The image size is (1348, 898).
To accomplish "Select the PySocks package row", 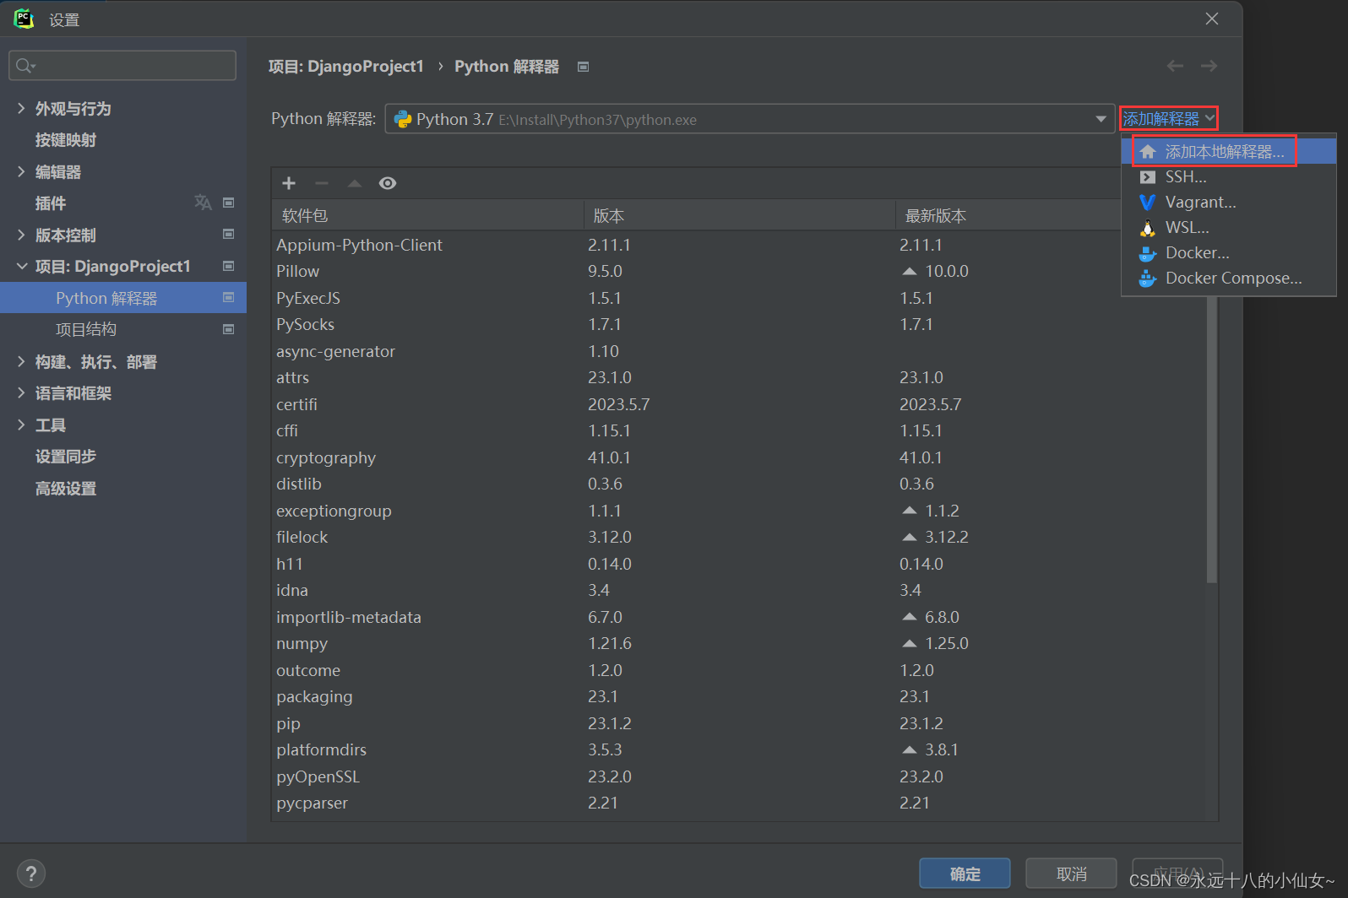I will click(x=740, y=324).
